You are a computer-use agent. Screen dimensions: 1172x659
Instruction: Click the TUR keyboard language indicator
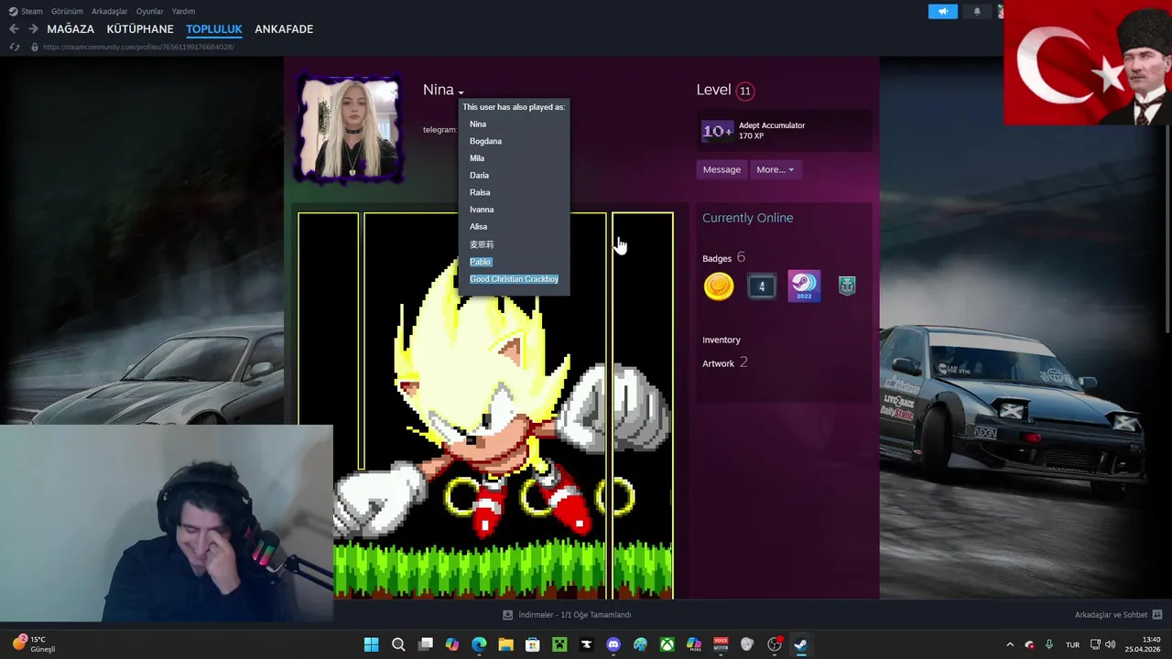coord(1073,644)
